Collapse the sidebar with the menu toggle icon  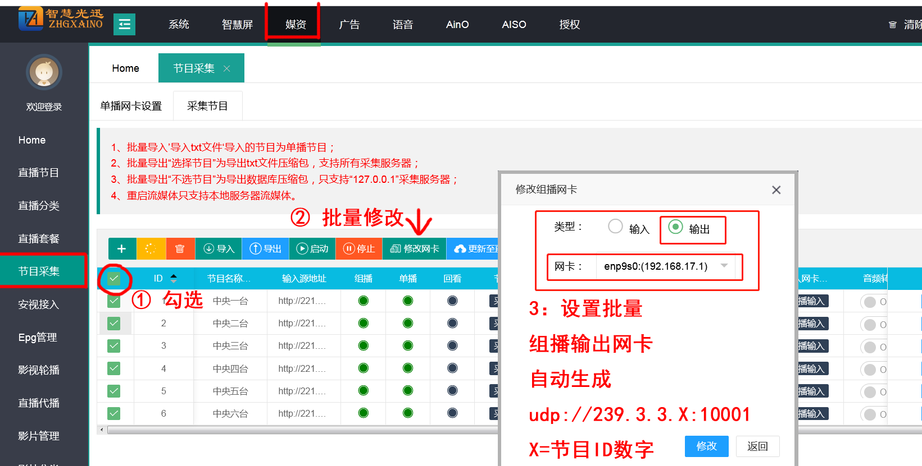tap(124, 24)
